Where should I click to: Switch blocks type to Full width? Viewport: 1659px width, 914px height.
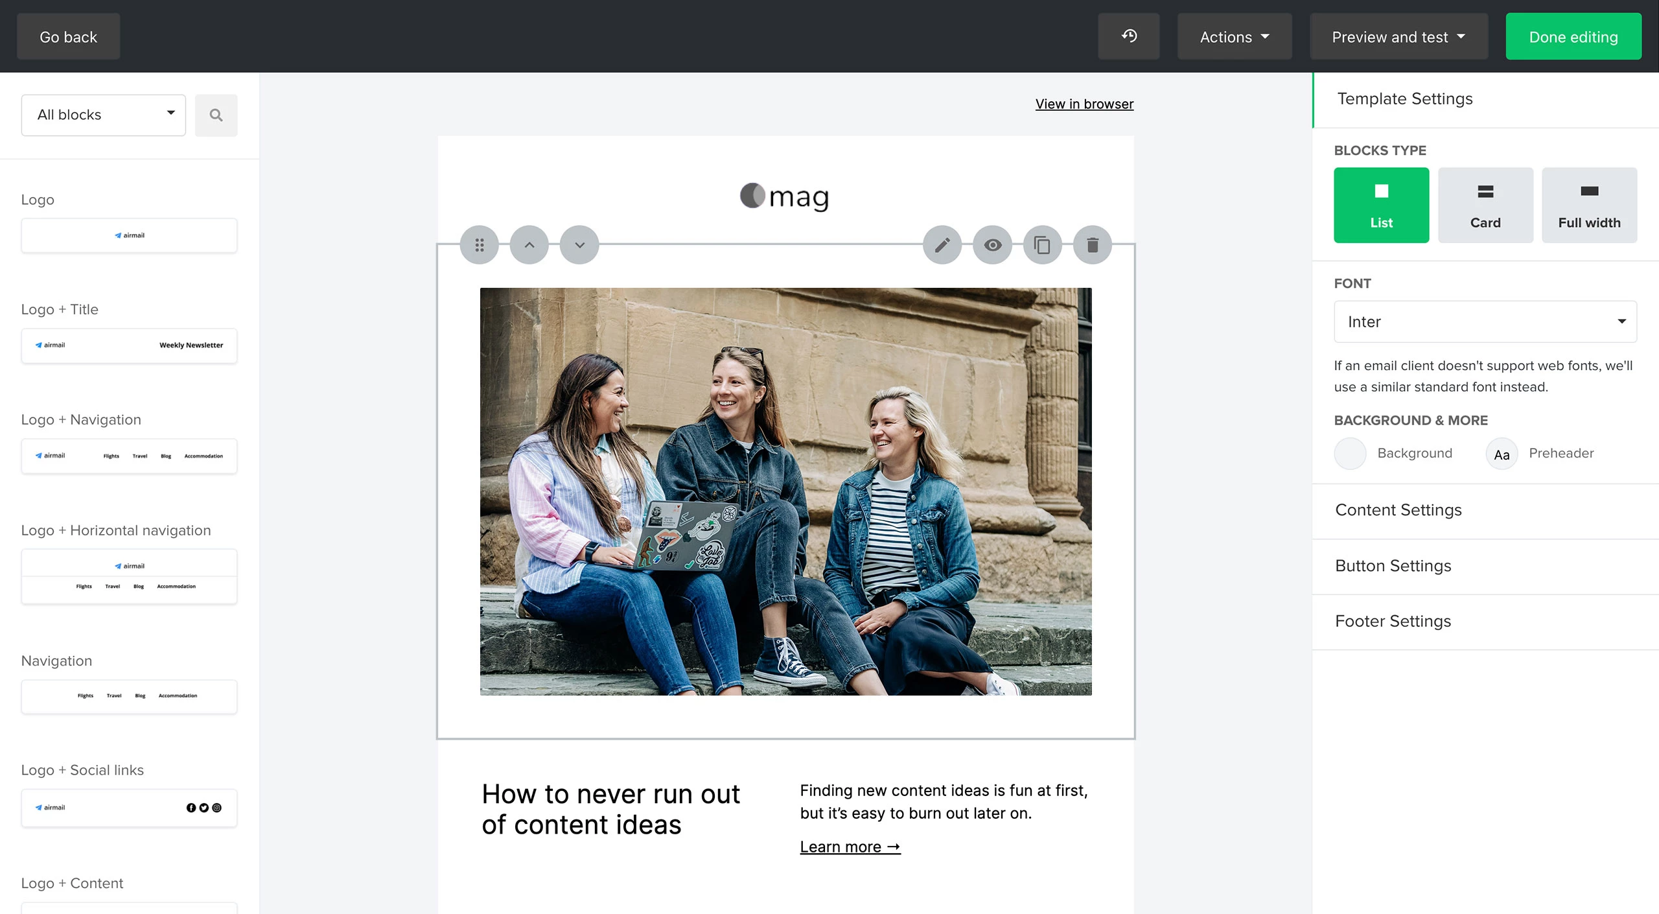(1589, 205)
